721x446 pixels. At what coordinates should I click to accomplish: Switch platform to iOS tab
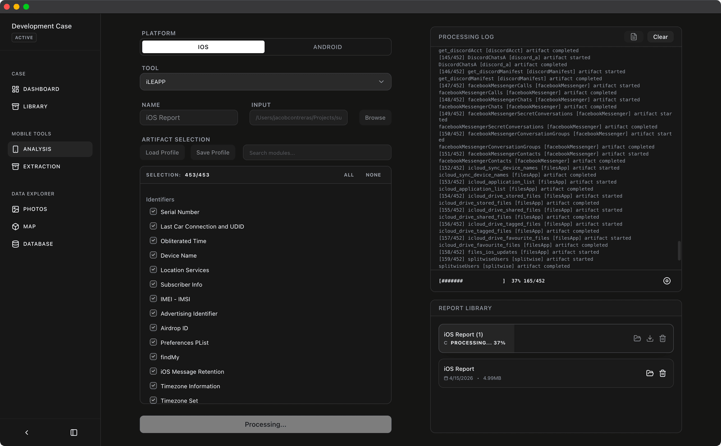point(203,47)
